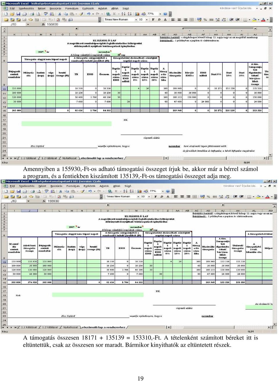Select 'elszámoló lap a rendszerhez' tab in lower window
Image resolution: width=279 pixels, height=381 pixels.
104,327
